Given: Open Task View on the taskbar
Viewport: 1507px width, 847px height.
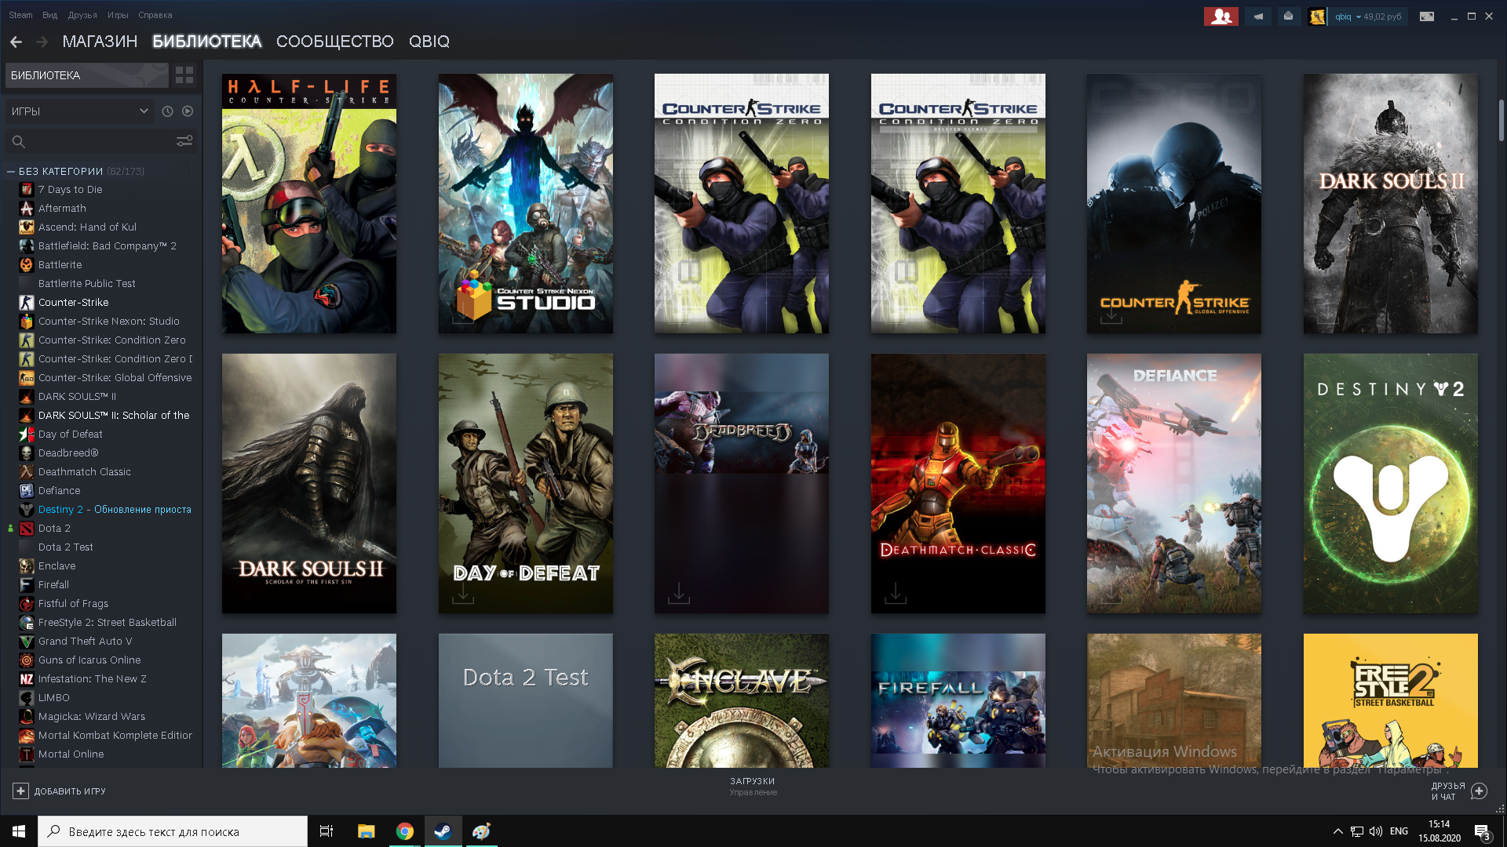Looking at the screenshot, I should click(327, 831).
